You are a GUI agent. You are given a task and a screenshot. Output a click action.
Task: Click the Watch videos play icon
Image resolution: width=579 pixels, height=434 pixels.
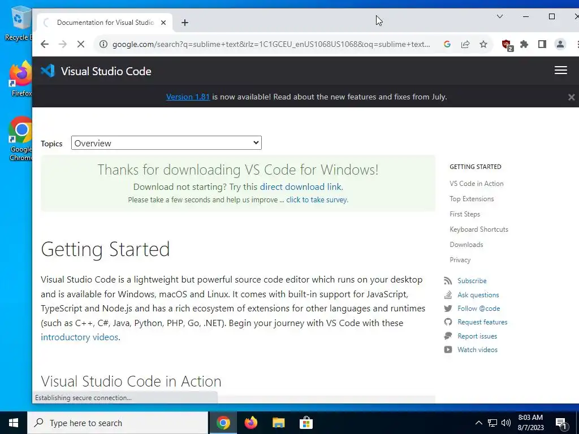pos(448,349)
